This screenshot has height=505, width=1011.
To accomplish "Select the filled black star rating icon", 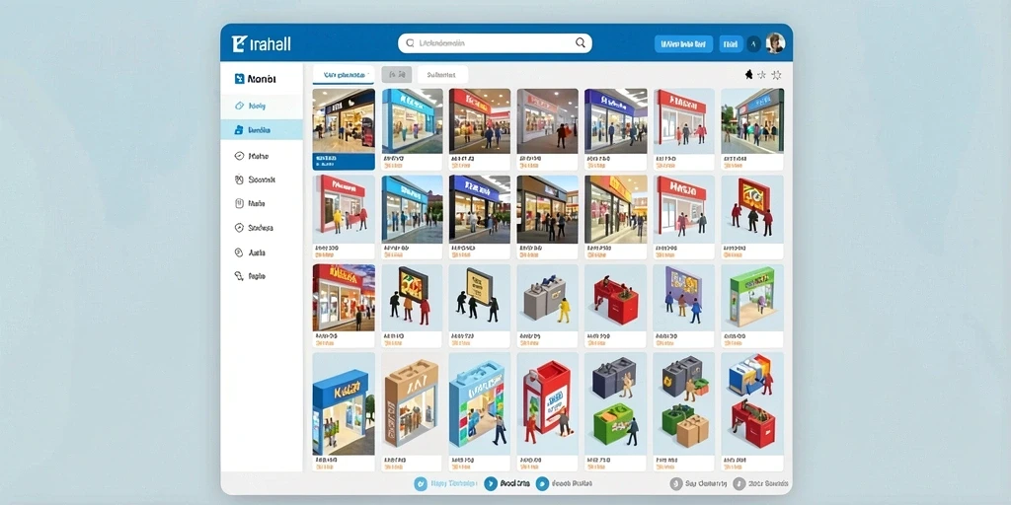I will click(748, 75).
